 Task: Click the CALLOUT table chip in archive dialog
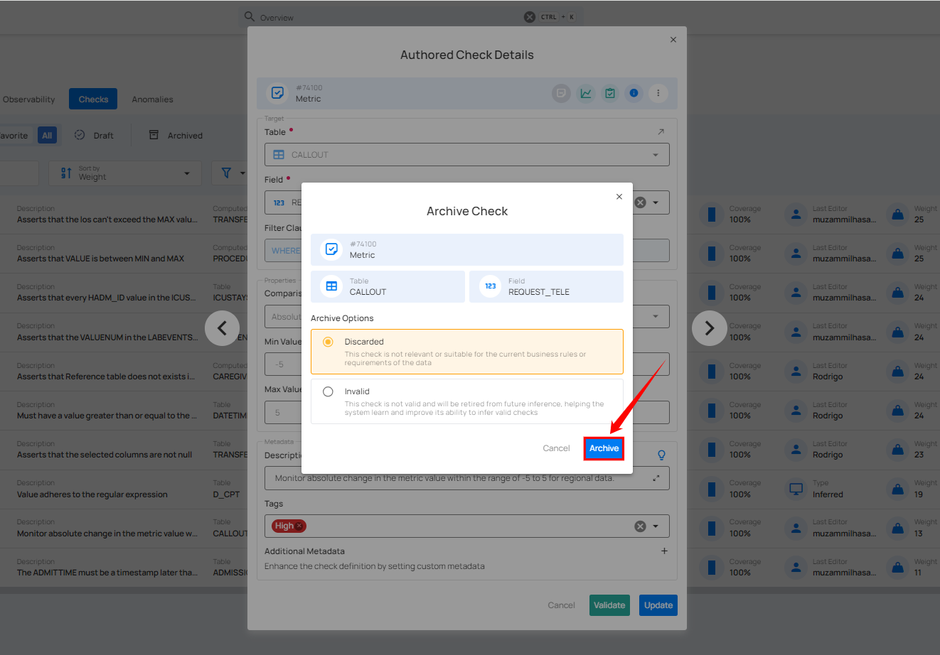click(388, 286)
